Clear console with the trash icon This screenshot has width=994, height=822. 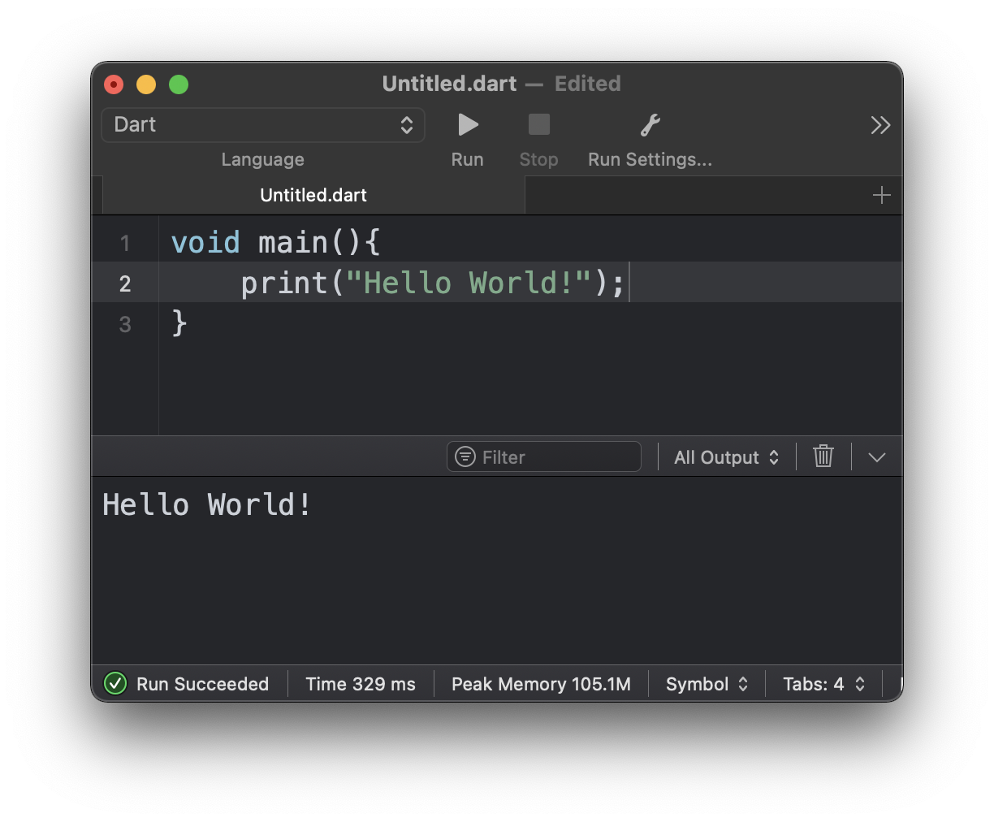point(823,456)
